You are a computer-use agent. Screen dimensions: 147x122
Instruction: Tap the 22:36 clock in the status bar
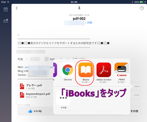pyautogui.click(x=74, y=2)
